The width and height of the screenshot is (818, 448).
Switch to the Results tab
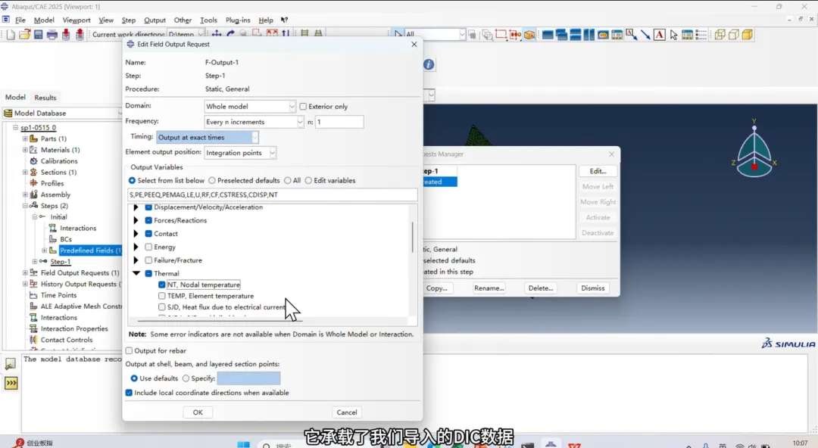45,98
